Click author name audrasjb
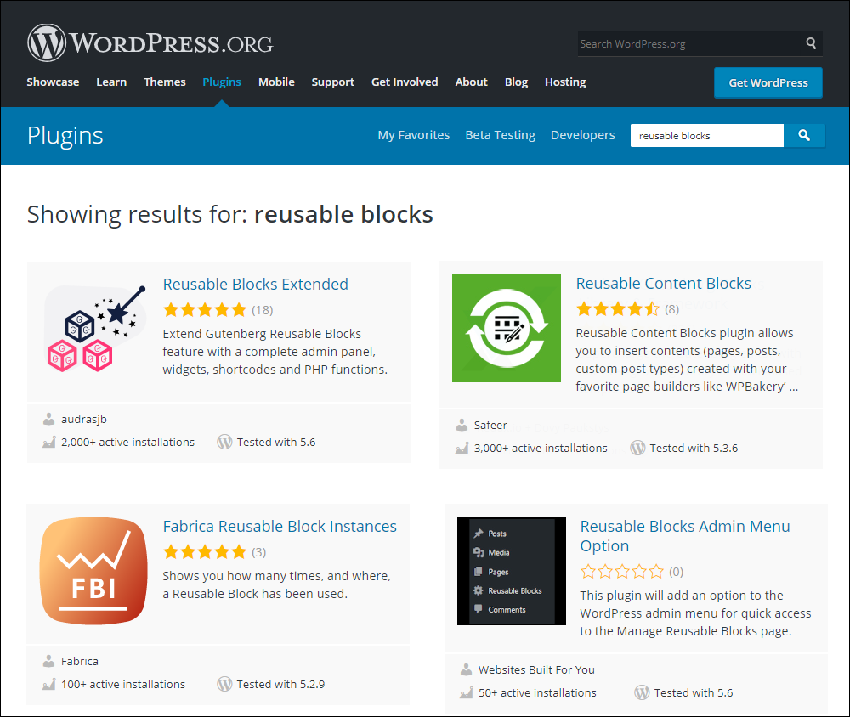Screen dimensions: 850x717 [x=84, y=419]
